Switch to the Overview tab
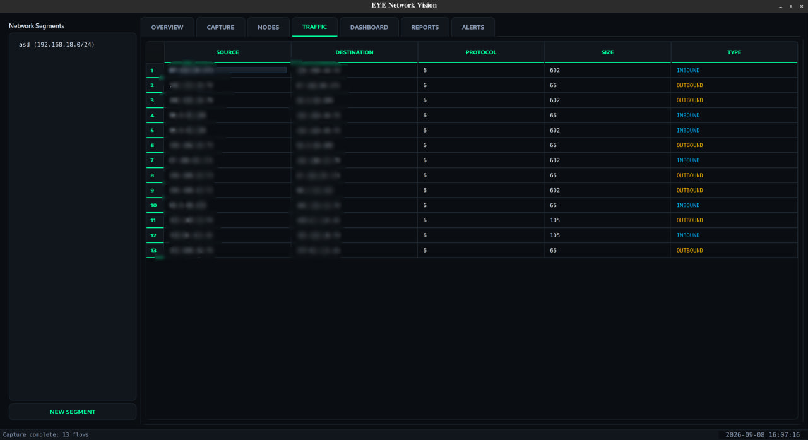Screen dimensions: 808x440 pyautogui.click(x=167, y=27)
